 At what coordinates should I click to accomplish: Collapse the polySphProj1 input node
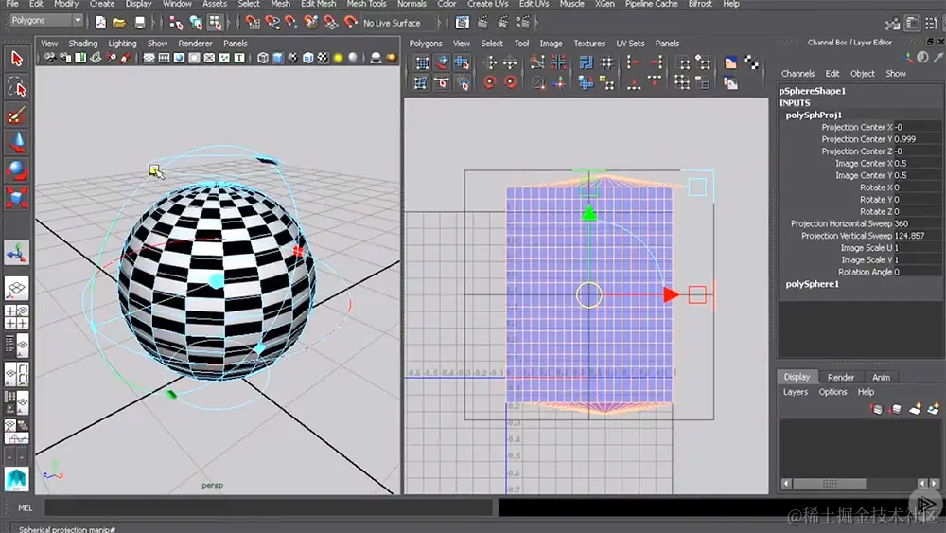pyautogui.click(x=814, y=115)
